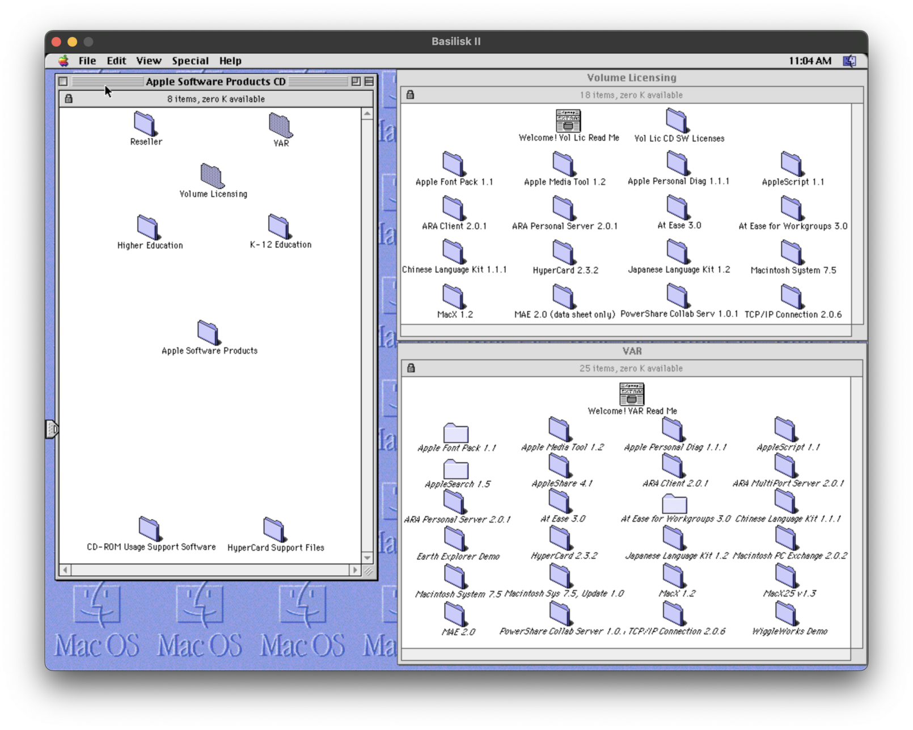The height and width of the screenshot is (730, 913).
Task: Select TCP/IP Connection 2.0.6 in Volume Licensing
Action: click(792, 296)
